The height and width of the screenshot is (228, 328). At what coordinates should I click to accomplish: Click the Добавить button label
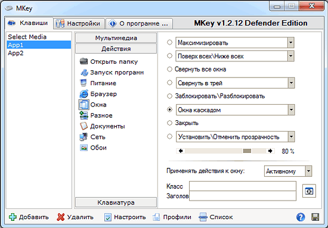[x=34, y=217]
